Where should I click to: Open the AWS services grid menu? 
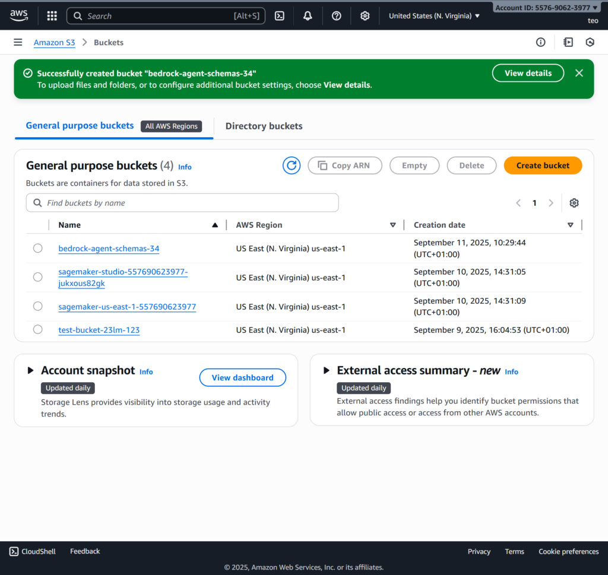point(52,16)
